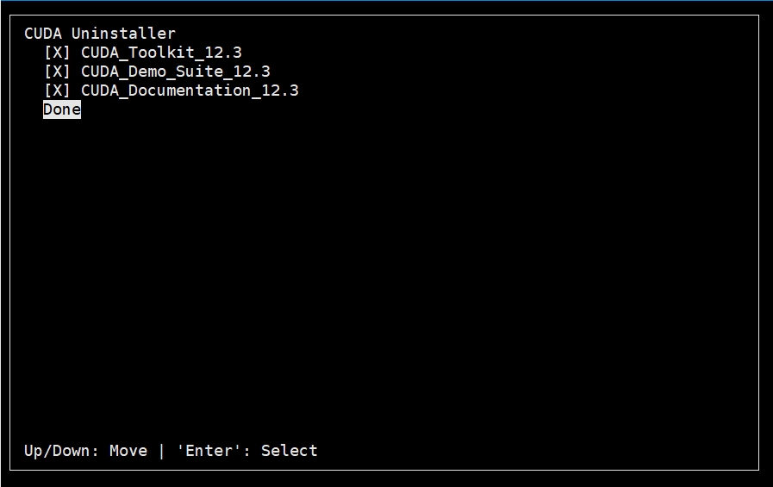
Task: Click the CUDA Uninstaller title text
Action: [x=100, y=34]
